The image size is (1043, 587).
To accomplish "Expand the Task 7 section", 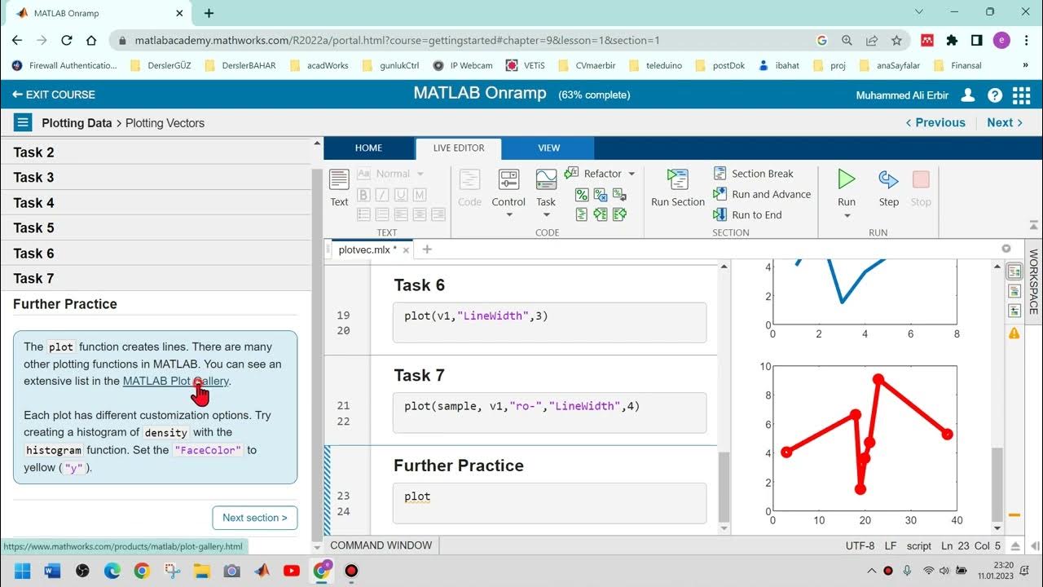I will (156, 278).
